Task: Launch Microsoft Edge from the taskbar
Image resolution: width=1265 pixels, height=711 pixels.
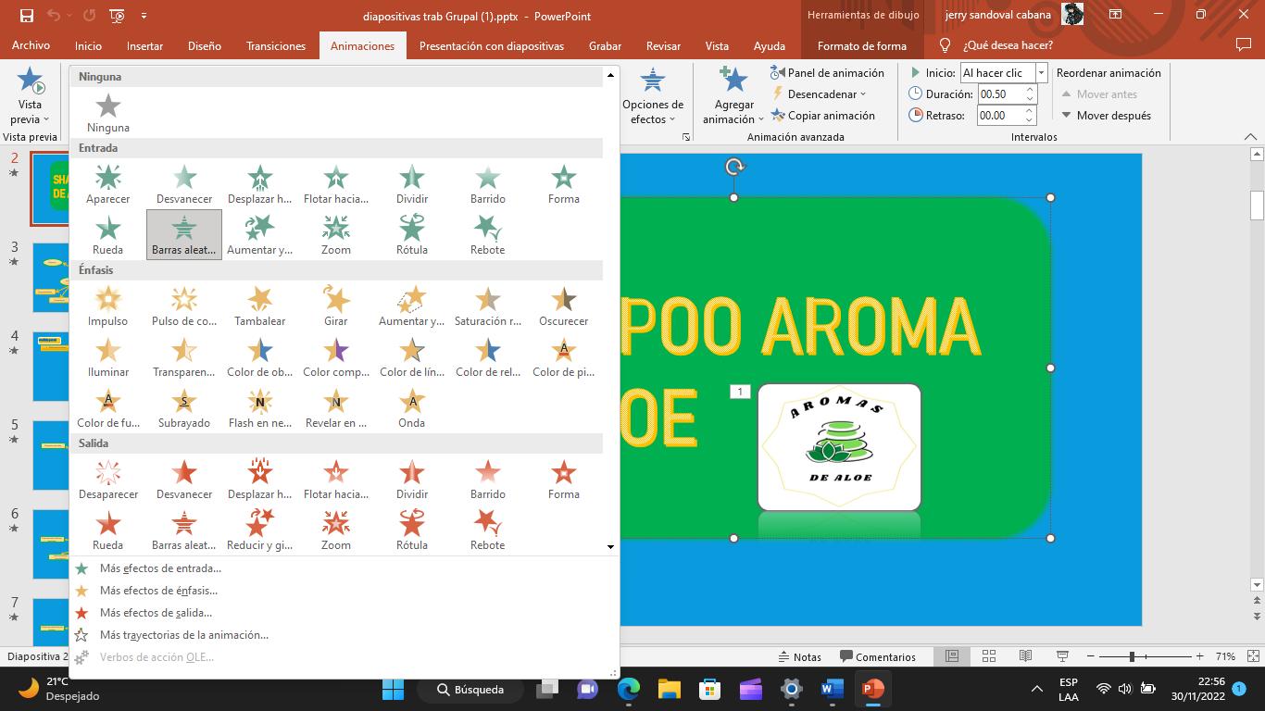Action: tap(629, 689)
